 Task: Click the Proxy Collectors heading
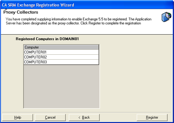pyautogui.click(x=21, y=12)
